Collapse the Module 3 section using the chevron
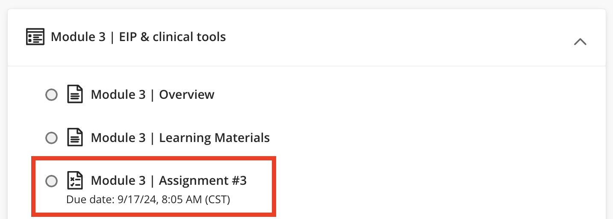The width and height of the screenshot is (613, 219). click(580, 41)
